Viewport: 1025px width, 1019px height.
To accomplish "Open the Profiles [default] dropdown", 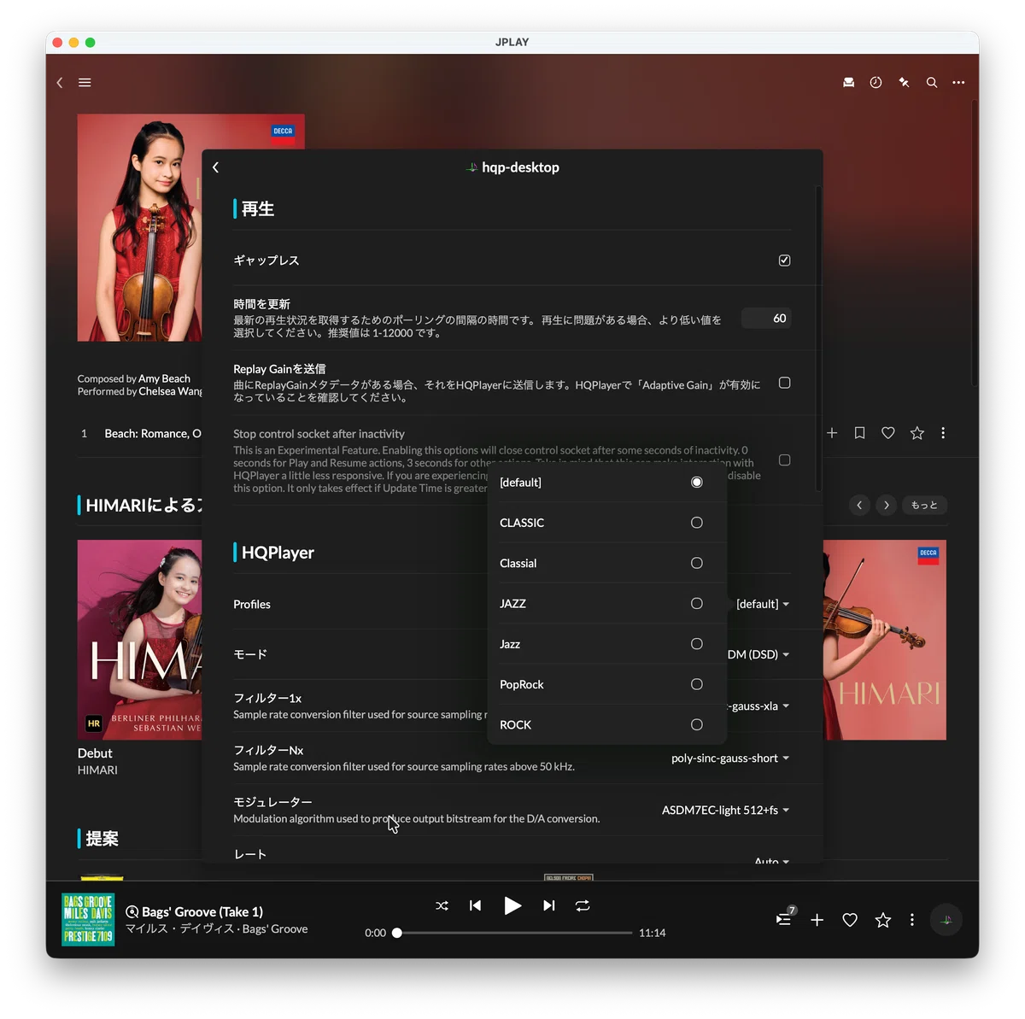I will click(x=762, y=604).
